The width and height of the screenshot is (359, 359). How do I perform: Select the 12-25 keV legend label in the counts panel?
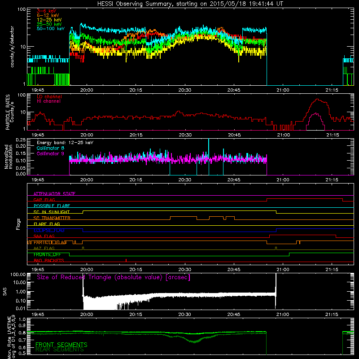tap(49, 20)
